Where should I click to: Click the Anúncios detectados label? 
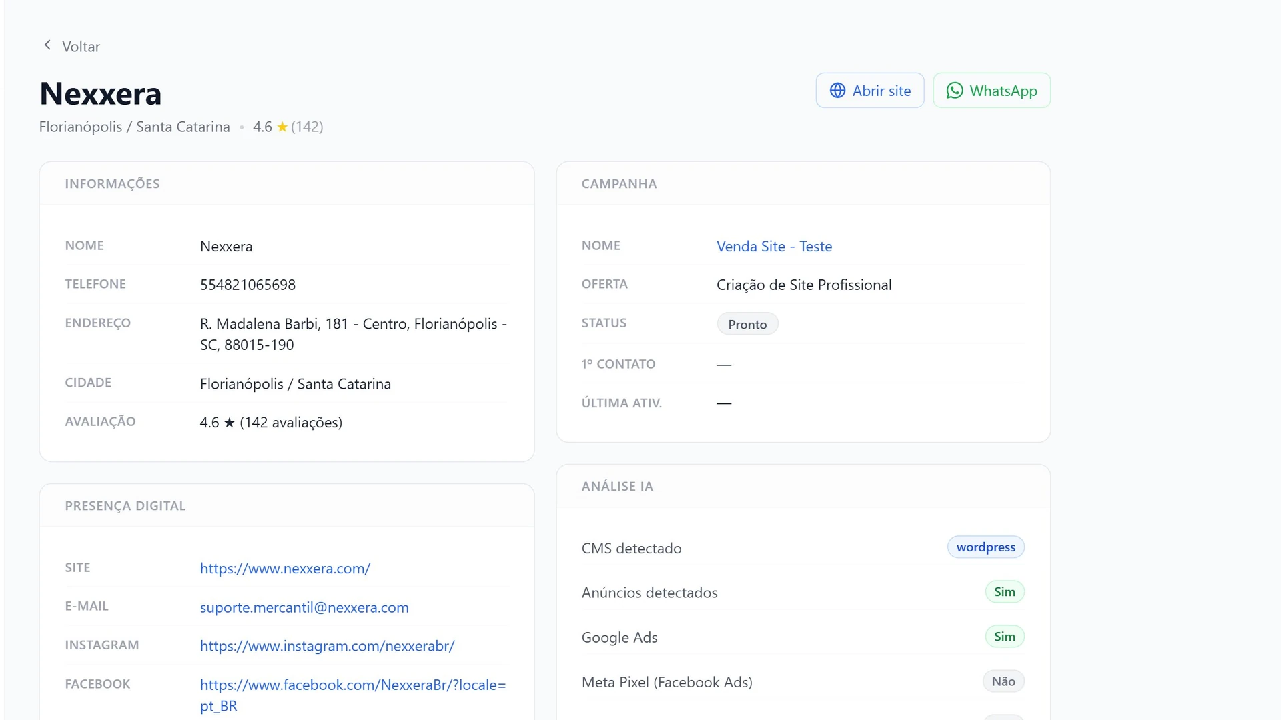point(650,593)
